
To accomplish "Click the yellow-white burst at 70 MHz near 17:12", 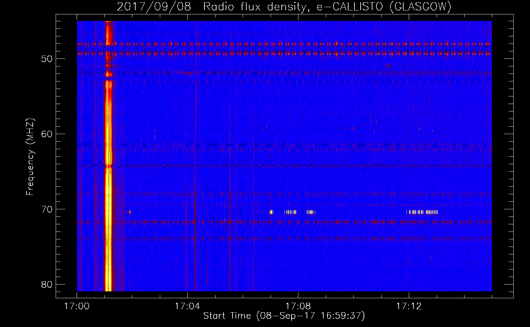I will 422,212.
